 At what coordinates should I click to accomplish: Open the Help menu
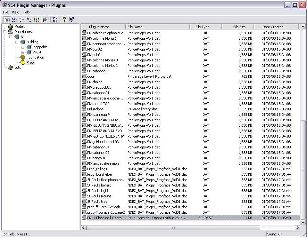26,12
